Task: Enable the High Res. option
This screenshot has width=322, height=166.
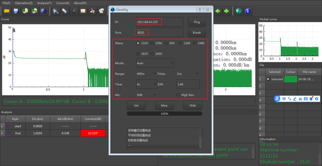Action: tap(178, 95)
